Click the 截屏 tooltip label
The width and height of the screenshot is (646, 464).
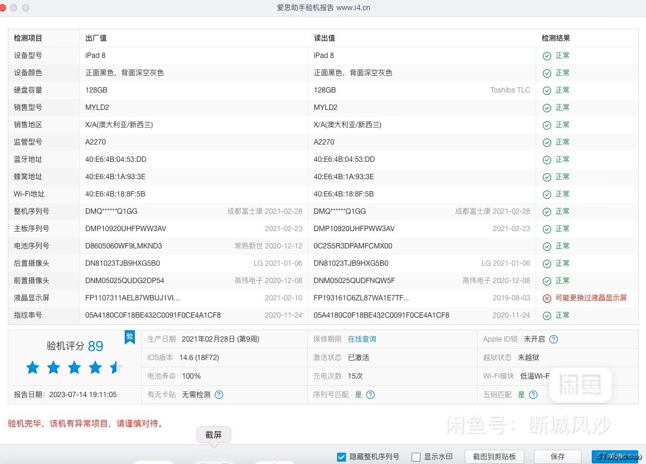(214, 435)
